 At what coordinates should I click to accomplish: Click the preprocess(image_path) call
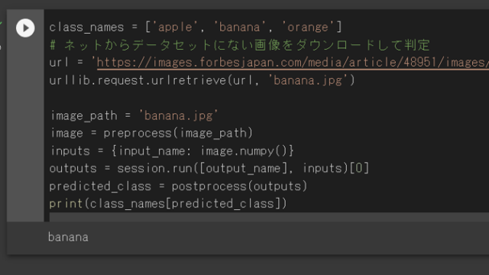click(x=178, y=134)
